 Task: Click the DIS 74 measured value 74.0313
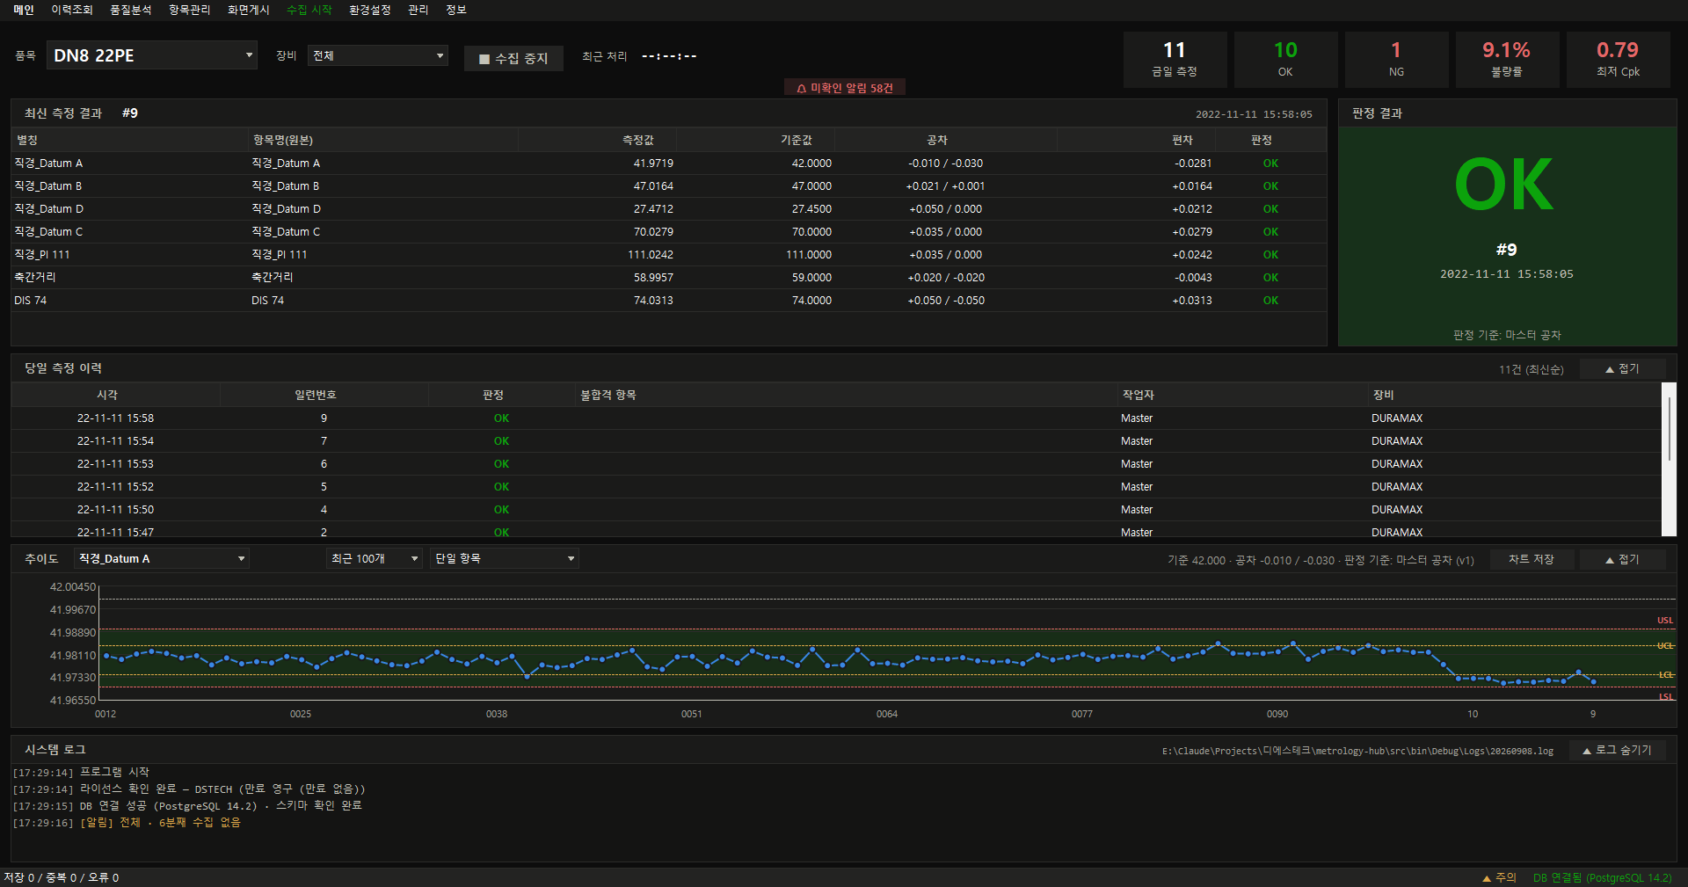coord(653,301)
